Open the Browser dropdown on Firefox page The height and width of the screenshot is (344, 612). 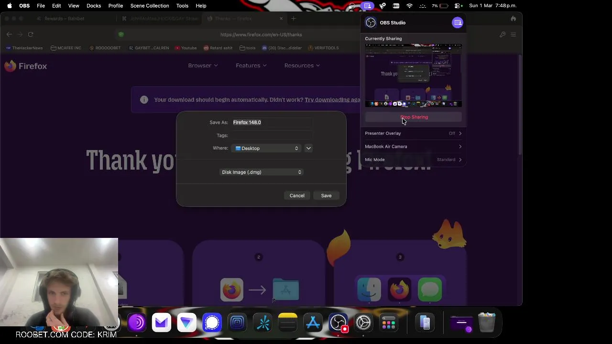click(x=203, y=65)
